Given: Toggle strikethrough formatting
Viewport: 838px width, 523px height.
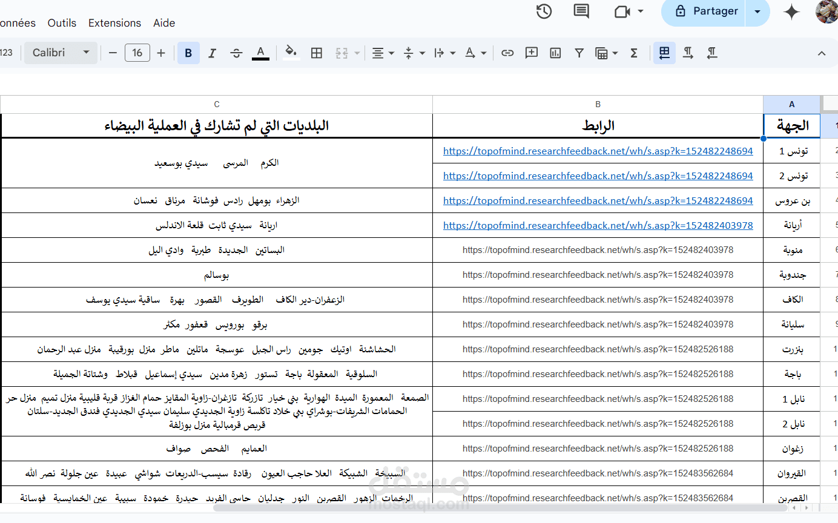Looking at the screenshot, I should 236,53.
